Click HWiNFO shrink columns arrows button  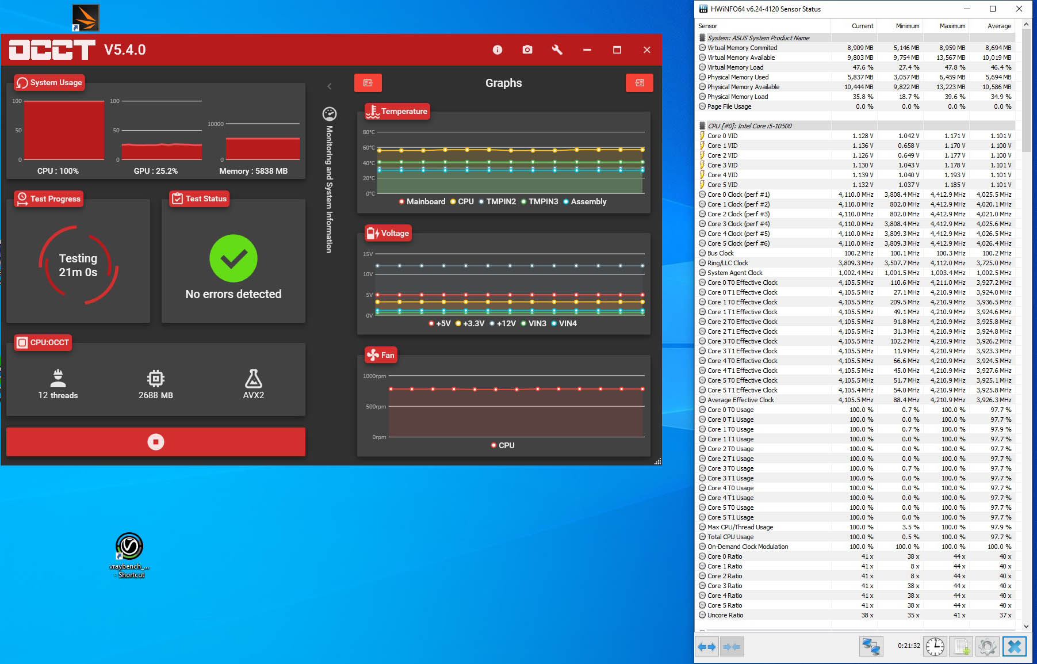[x=732, y=647]
